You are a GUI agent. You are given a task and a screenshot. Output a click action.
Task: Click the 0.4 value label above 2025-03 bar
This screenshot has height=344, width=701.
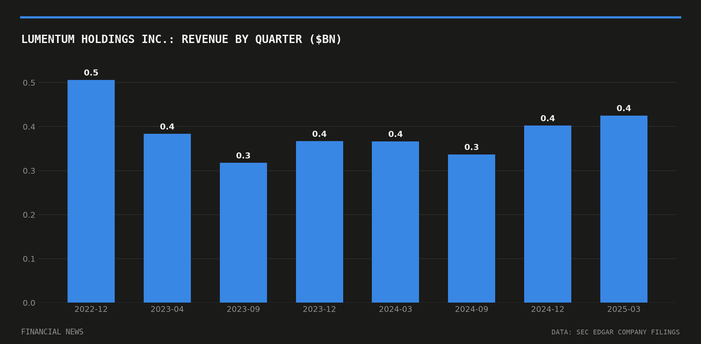(624, 108)
